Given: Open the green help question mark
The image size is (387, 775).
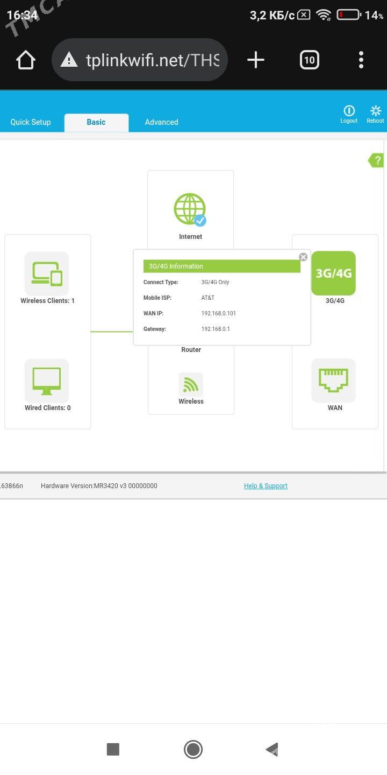Looking at the screenshot, I should click(376, 160).
